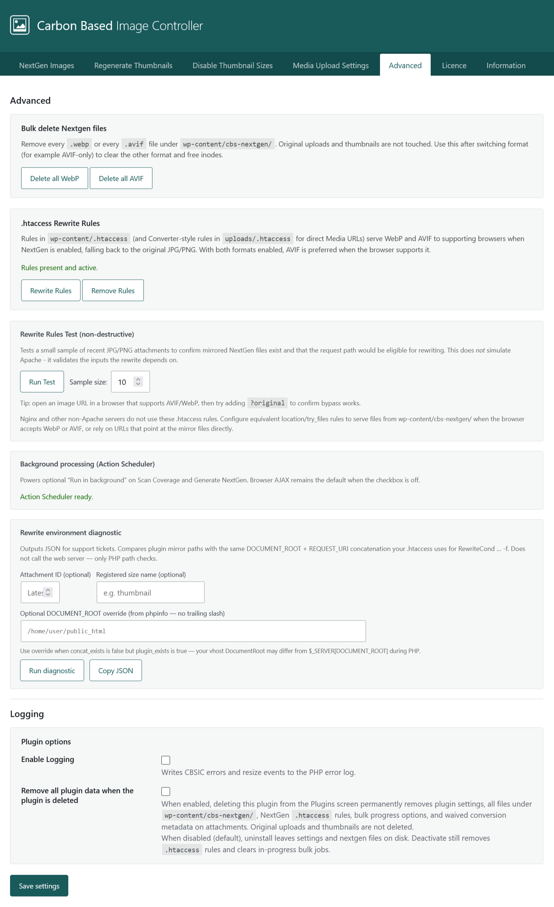Copy the diagnostic JSON output

coord(116,670)
